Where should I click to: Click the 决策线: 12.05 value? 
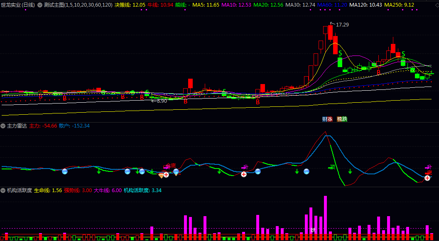(130, 5)
